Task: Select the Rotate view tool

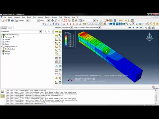Action: click(56, 20)
